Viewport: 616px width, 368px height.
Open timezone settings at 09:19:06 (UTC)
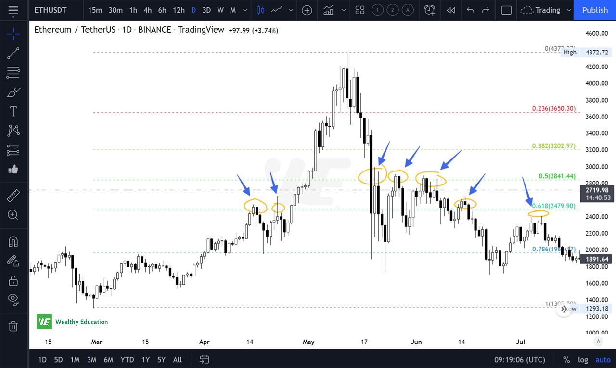[x=519, y=359]
